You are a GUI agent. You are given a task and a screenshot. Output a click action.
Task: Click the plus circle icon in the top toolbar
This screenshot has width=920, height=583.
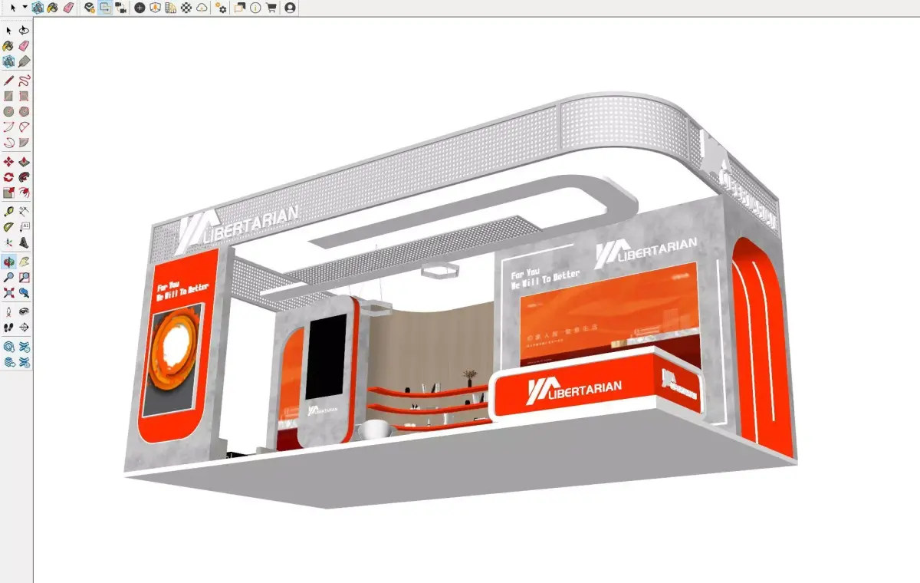(x=140, y=7)
